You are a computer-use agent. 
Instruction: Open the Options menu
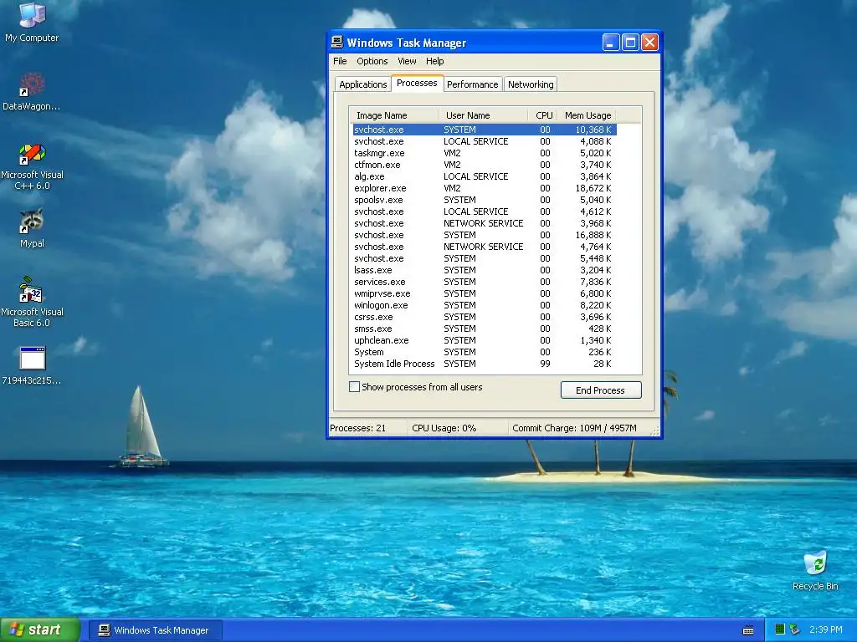coord(372,61)
